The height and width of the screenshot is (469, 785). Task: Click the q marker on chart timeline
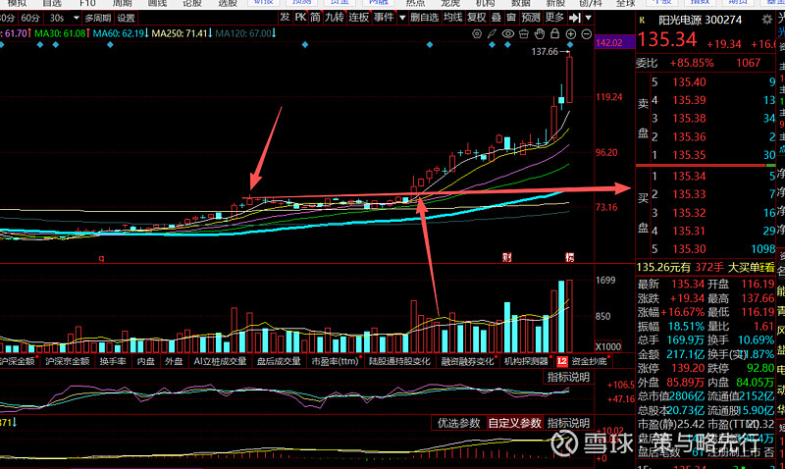[x=101, y=258]
